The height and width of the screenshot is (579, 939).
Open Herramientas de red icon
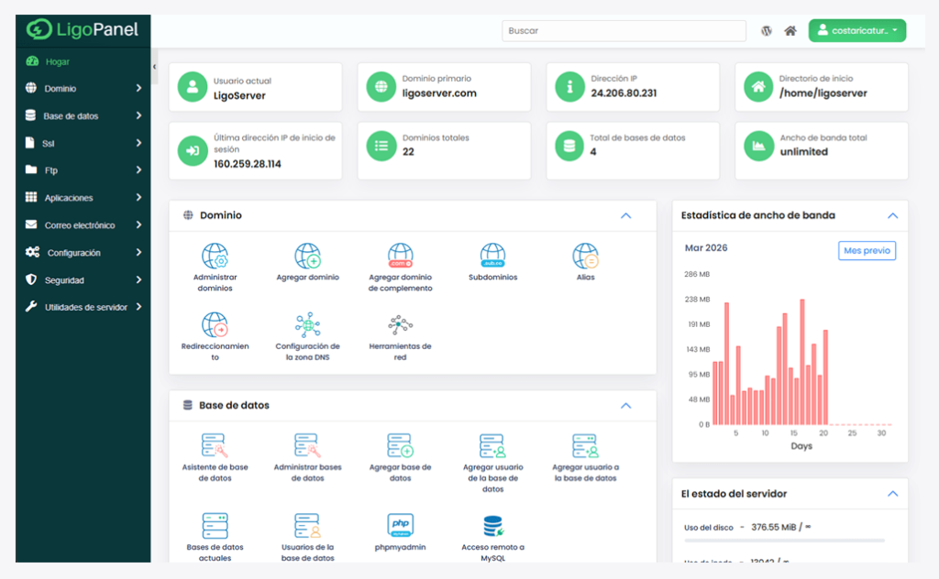[x=400, y=326]
